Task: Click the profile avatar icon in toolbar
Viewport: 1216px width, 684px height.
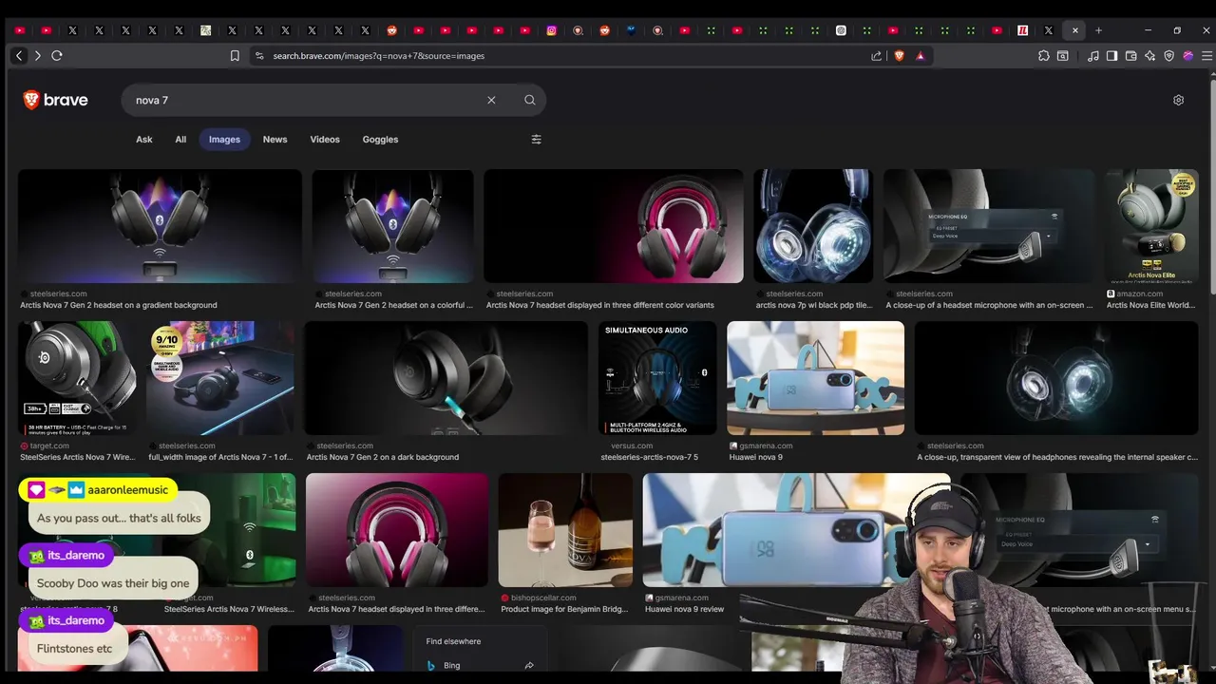Action: coord(1188,56)
